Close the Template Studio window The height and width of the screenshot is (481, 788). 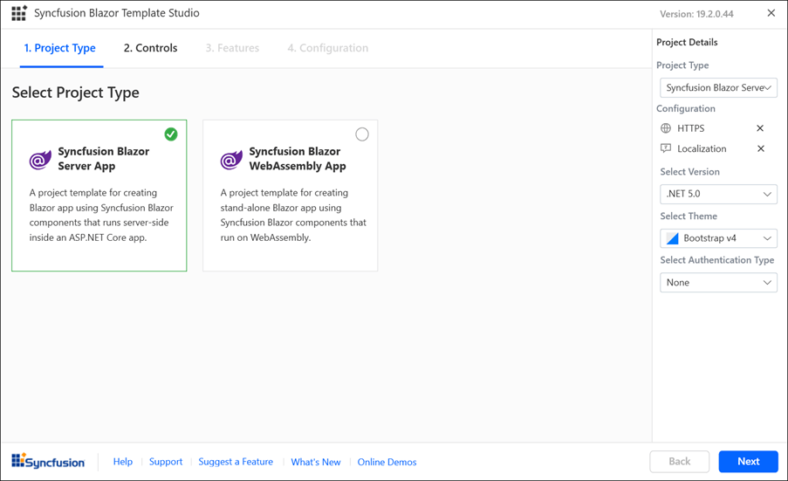[x=771, y=13]
